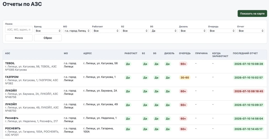Click the Последний отчет column header
The height and width of the screenshot is (139, 269).
pyautogui.click(x=245, y=53)
